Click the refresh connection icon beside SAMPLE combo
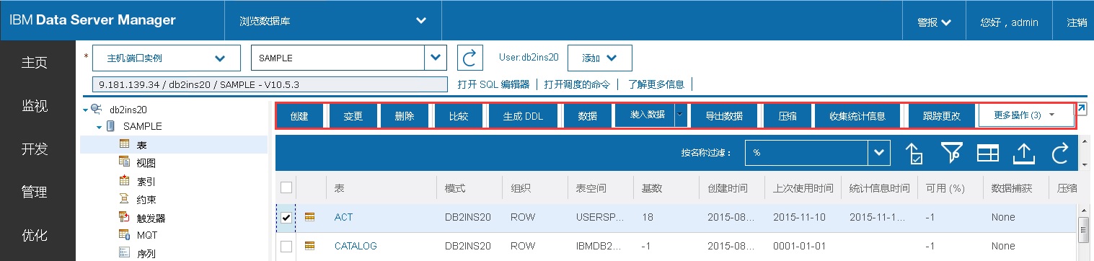The height and width of the screenshot is (261, 1094). click(x=470, y=58)
